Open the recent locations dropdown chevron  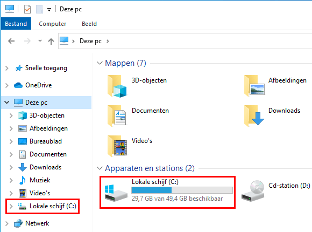tap(40, 41)
